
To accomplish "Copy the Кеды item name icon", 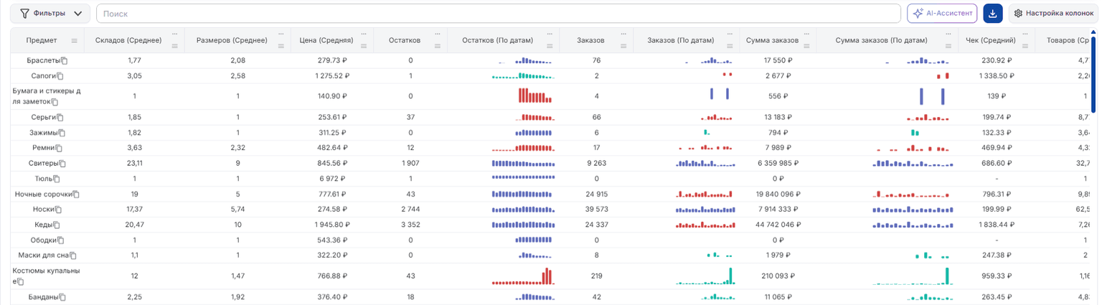I will pos(59,225).
